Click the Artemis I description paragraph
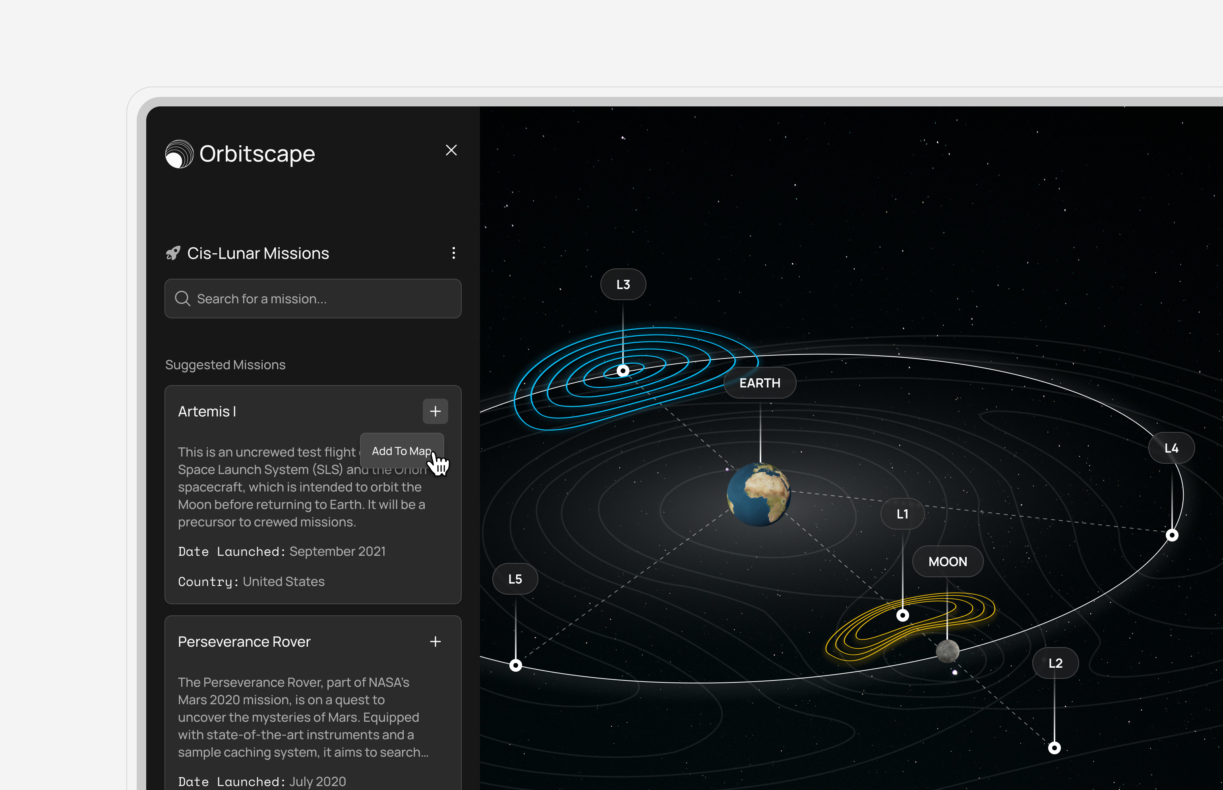Image resolution: width=1223 pixels, height=790 pixels. (x=303, y=487)
